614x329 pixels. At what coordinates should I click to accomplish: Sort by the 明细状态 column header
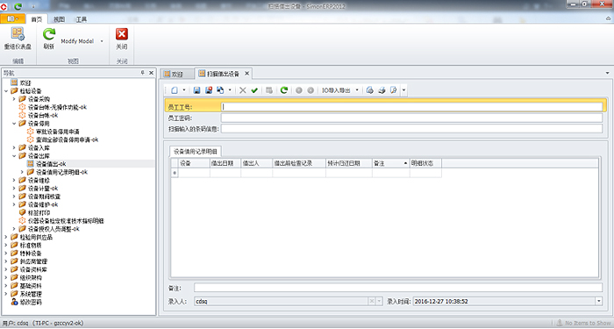coord(425,163)
